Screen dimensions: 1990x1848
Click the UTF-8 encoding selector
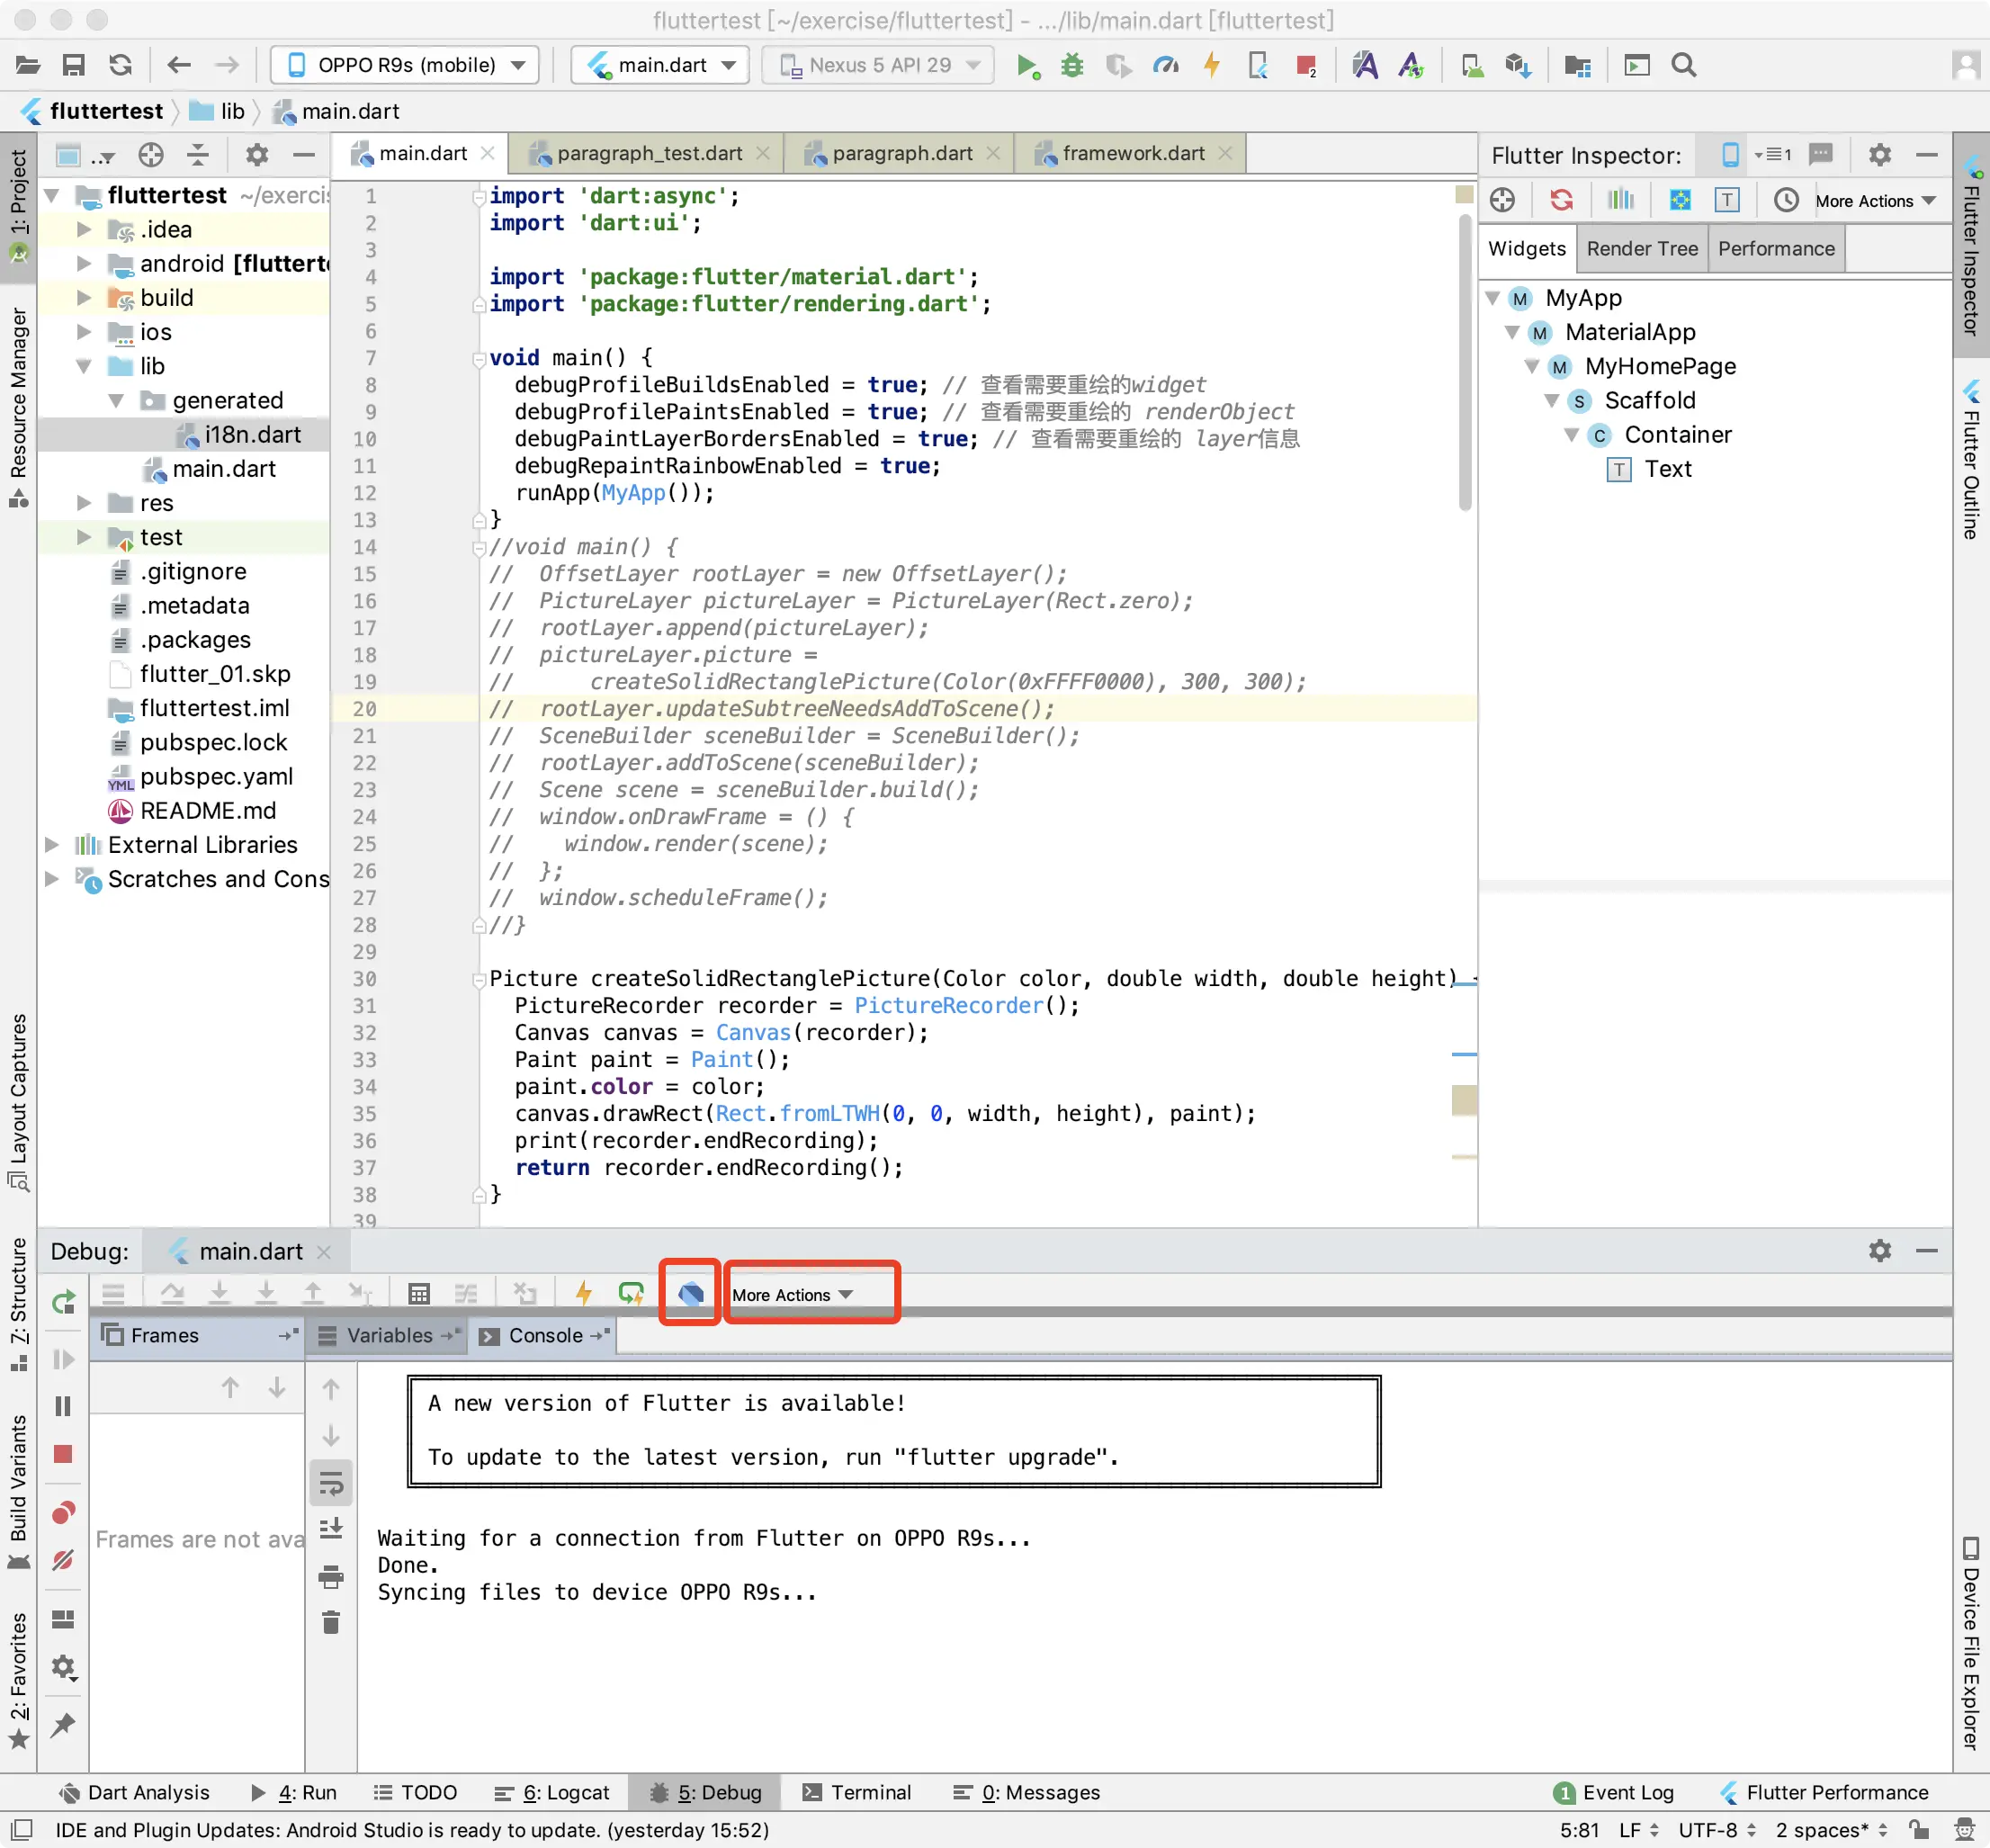pyautogui.click(x=1716, y=1830)
